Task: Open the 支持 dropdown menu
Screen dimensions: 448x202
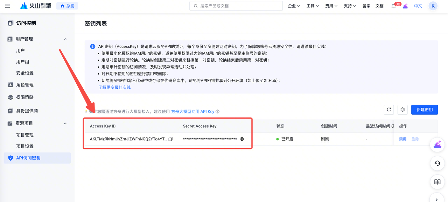Action: point(350,6)
